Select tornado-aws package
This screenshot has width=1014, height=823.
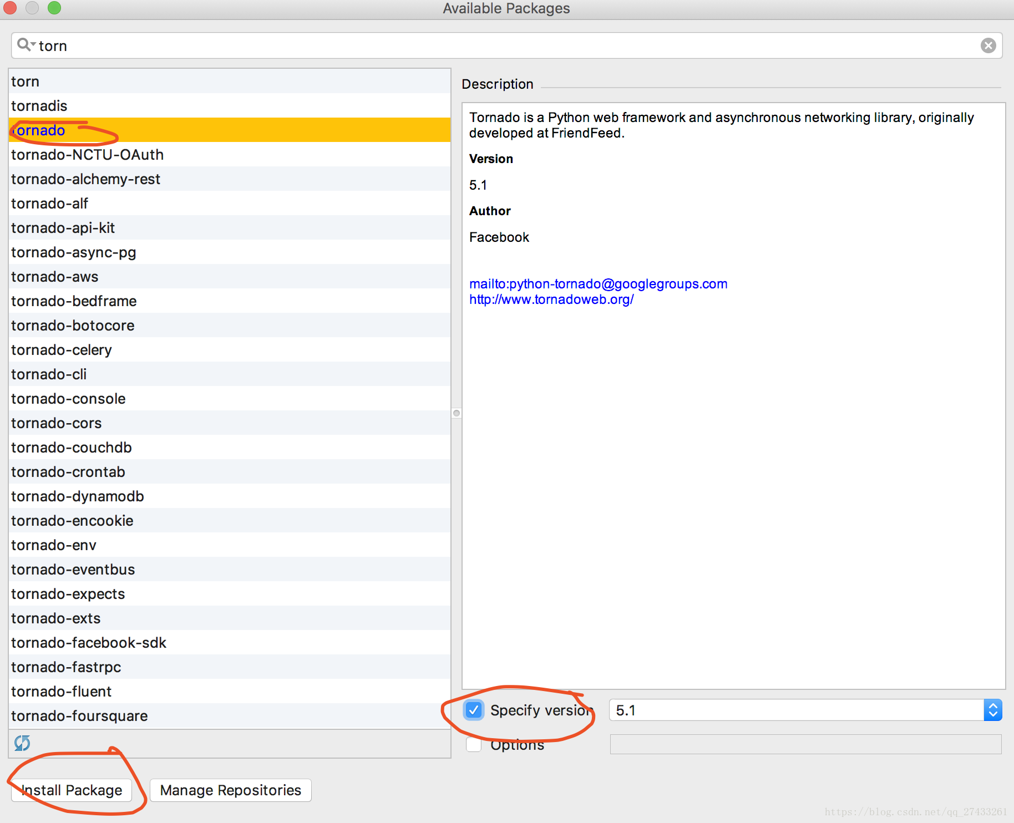tap(230, 276)
